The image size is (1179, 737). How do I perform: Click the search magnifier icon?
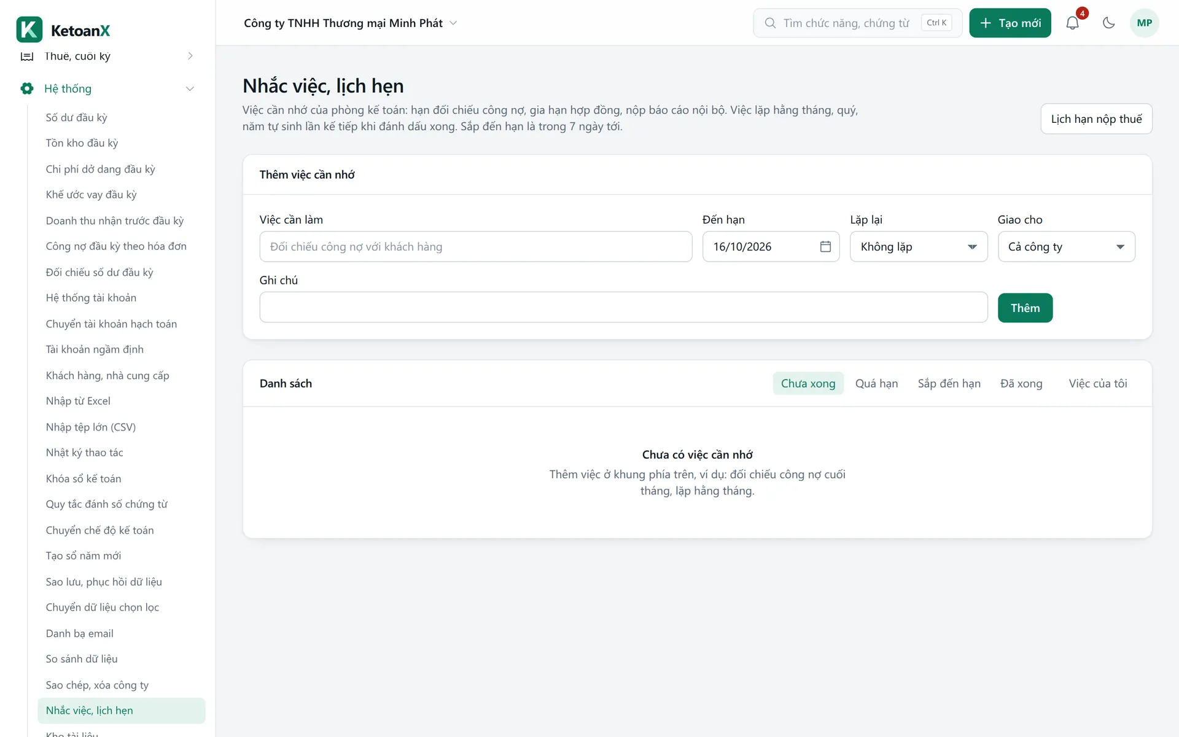pos(769,23)
